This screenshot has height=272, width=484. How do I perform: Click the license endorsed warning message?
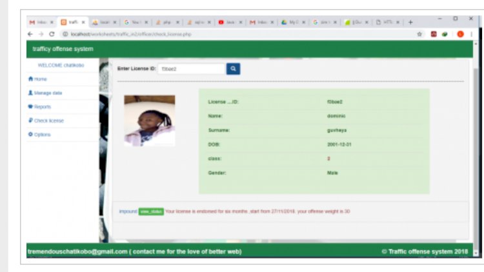[x=257, y=211]
